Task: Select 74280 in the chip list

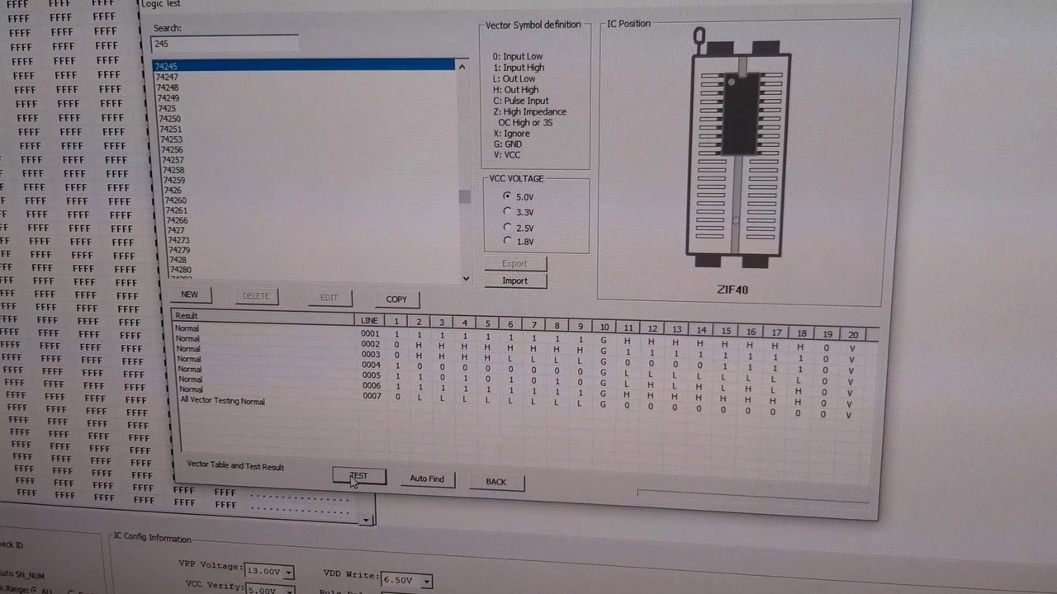Action: point(180,270)
